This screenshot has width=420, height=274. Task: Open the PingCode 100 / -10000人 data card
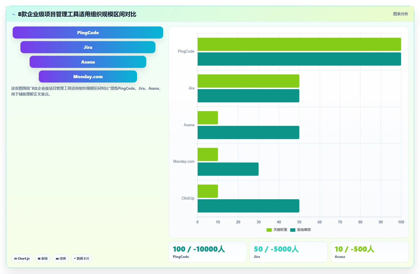point(208,252)
